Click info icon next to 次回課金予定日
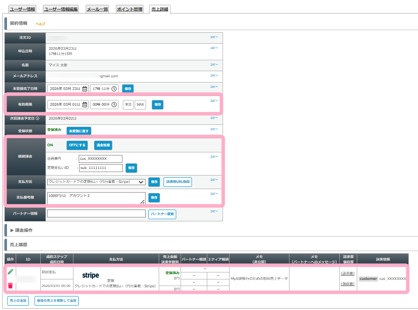Image resolution: width=418 pixels, height=310 pixels. 37,118
